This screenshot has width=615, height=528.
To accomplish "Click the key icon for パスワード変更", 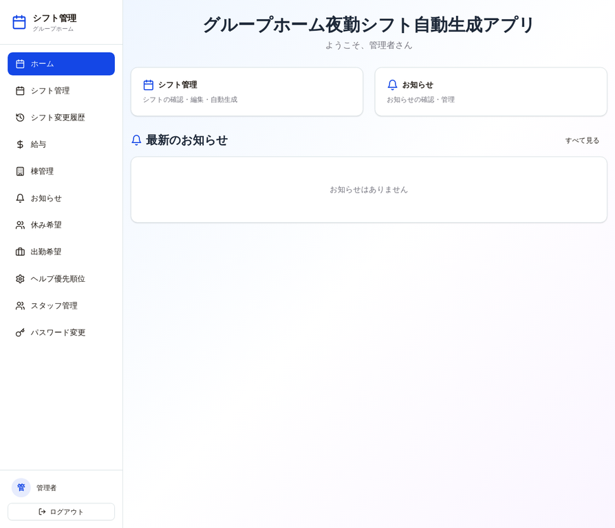I will (x=19, y=332).
